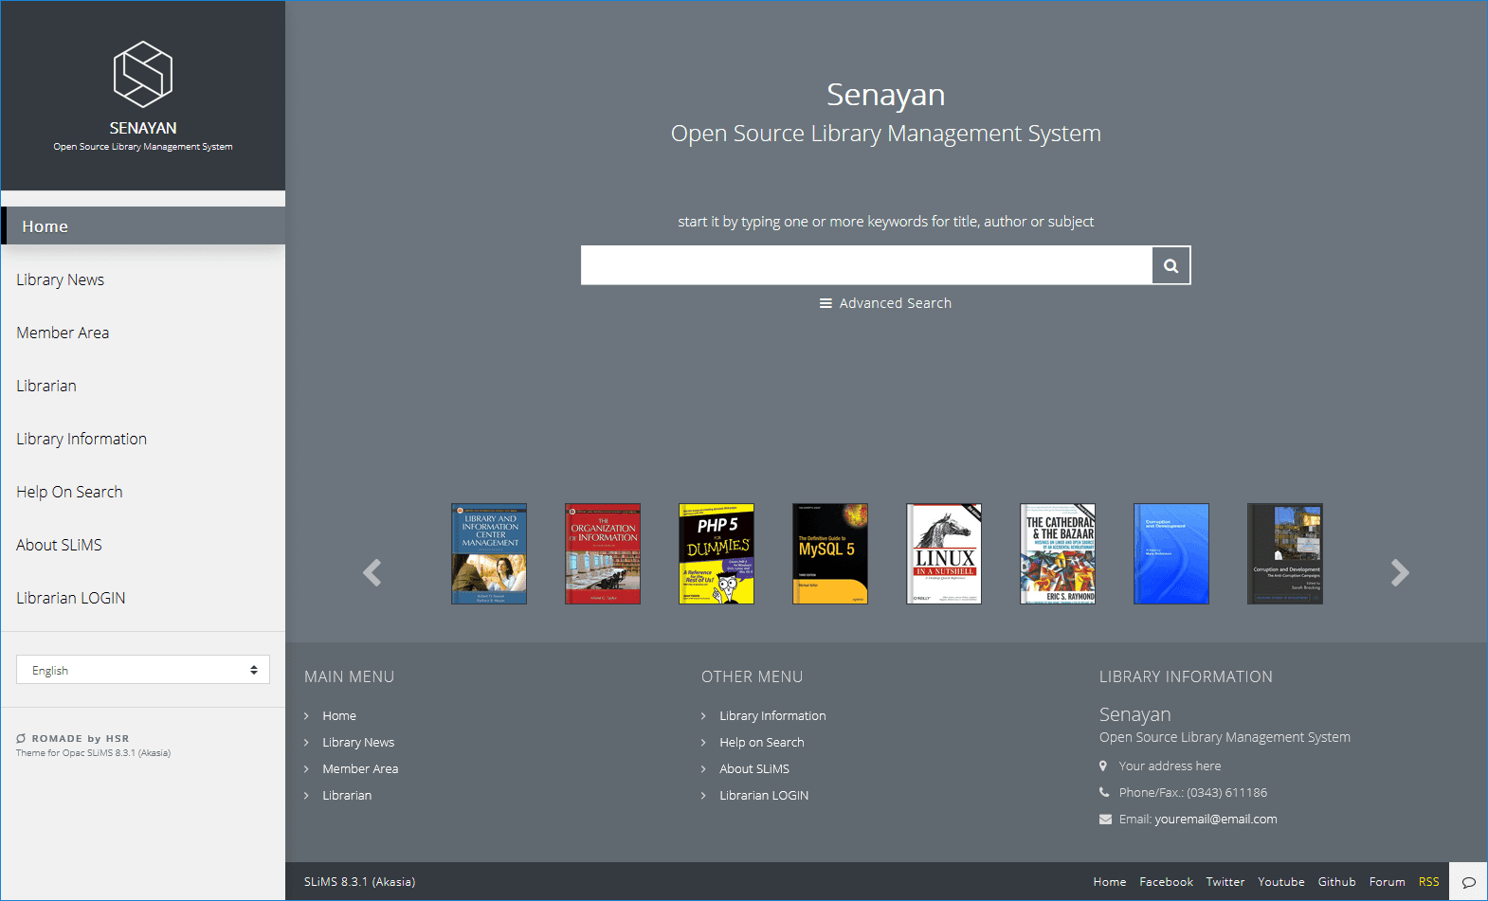Image resolution: width=1488 pixels, height=901 pixels.
Task: Open the plain blue book cover
Action: click(x=1171, y=553)
